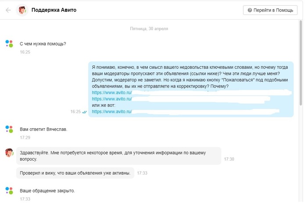Open the first avito.ru link
Image resolution: width=307 pixels, height=204 pixels.
pyautogui.click(x=112, y=93)
